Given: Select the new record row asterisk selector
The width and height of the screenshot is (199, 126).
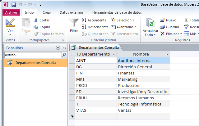Looking at the screenshot, I should (72, 116).
